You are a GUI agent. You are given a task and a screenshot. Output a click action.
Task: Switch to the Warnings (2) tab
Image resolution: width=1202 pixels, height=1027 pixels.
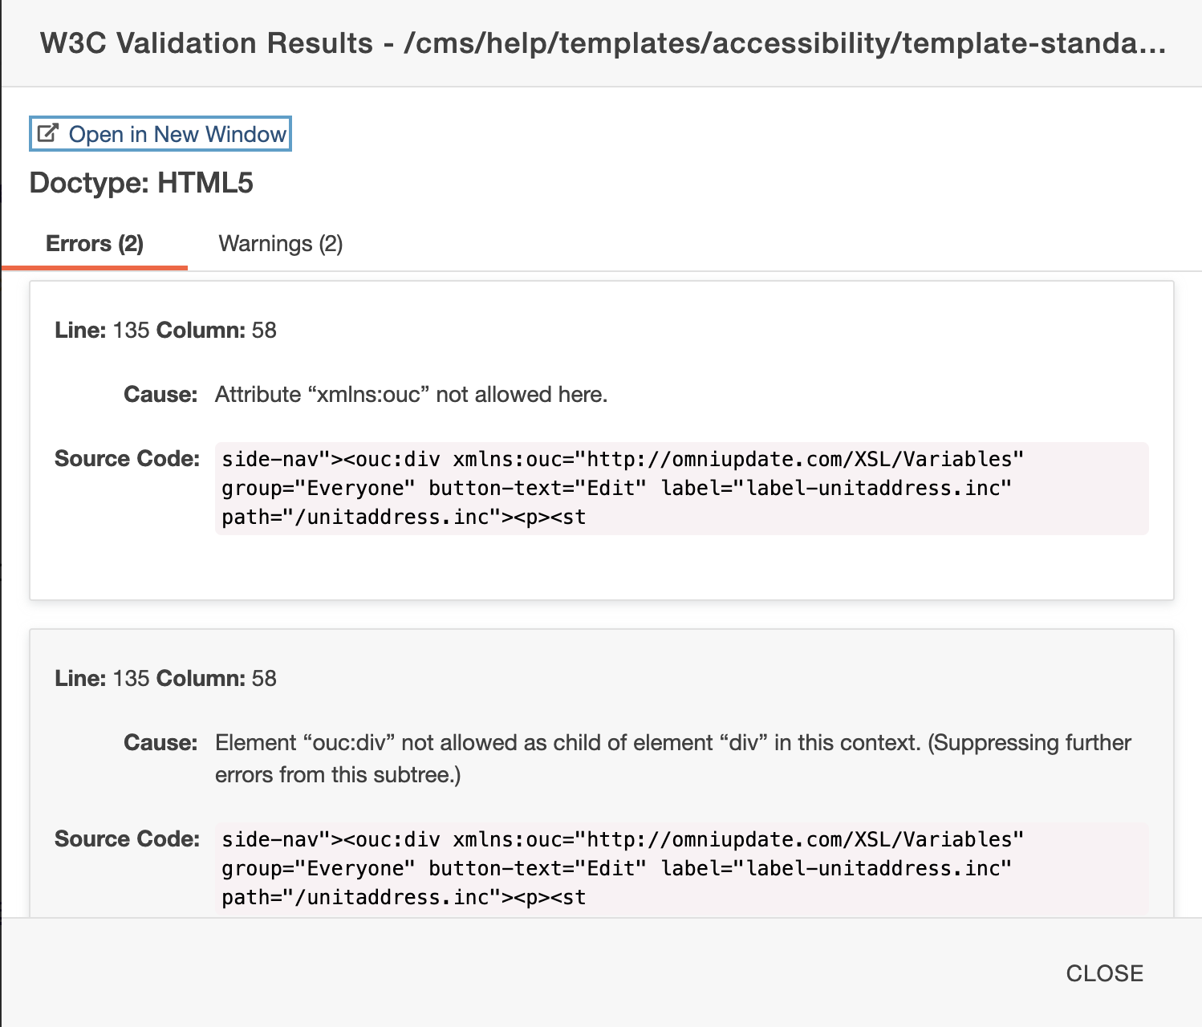pyautogui.click(x=281, y=244)
